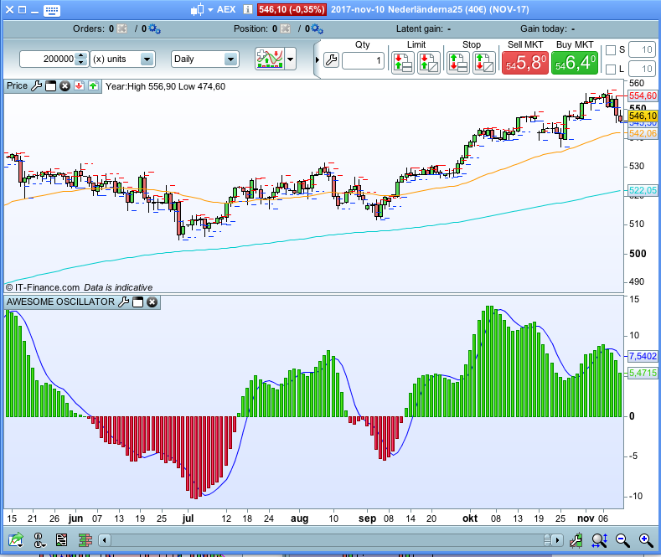Click the chart export/share icon at bottom left

16,539
